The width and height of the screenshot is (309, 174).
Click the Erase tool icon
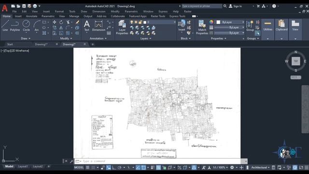(77, 22)
